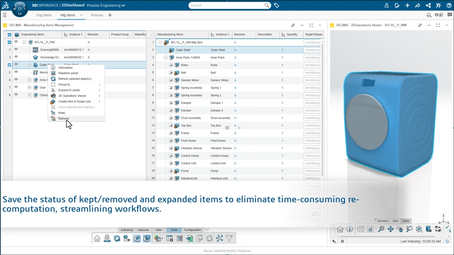Image resolution: width=454 pixels, height=255 pixels.
Task: Toggle visibility eye for Knowledge En row
Action: [x=16, y=57]
